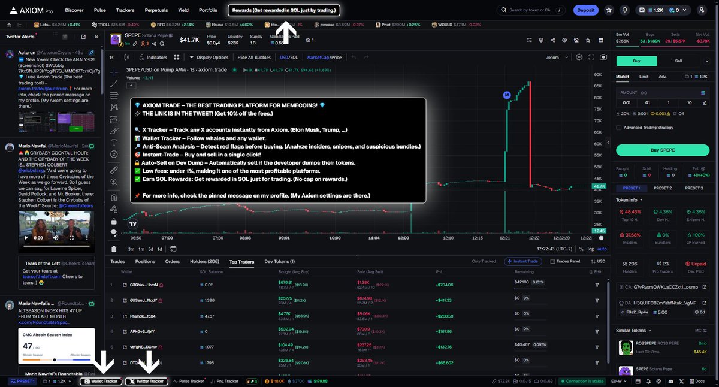Open chart settings gear icon
The width and height of the screenshot is (719, 387).
[579, 58]
